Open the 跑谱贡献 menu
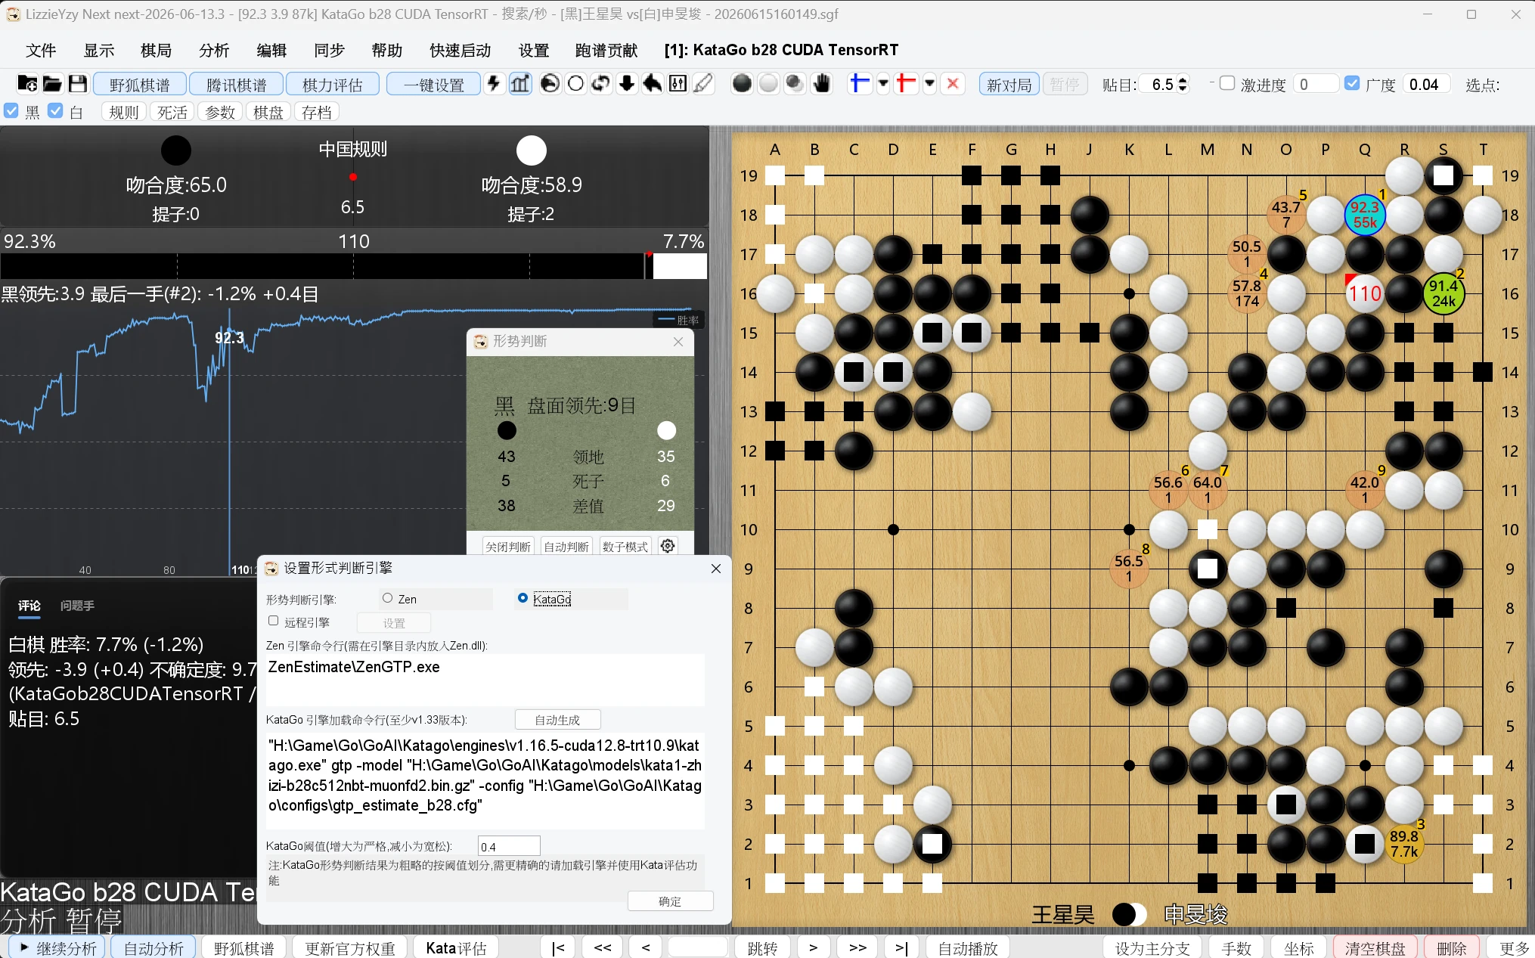Viewport: 1535px width, 958px height. pyautogui.click(x=606, y=50)
